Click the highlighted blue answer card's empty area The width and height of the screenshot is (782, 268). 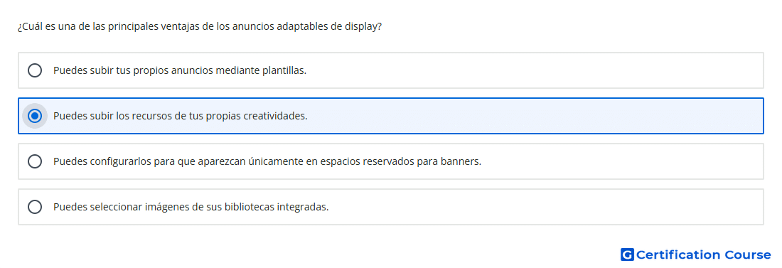(534, 116)
